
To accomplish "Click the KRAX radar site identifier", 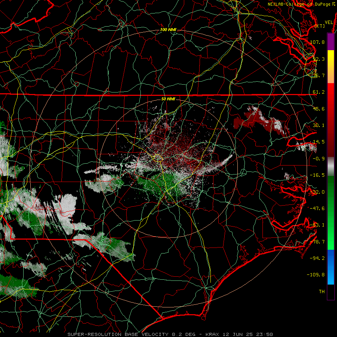I will coord(212,334).
